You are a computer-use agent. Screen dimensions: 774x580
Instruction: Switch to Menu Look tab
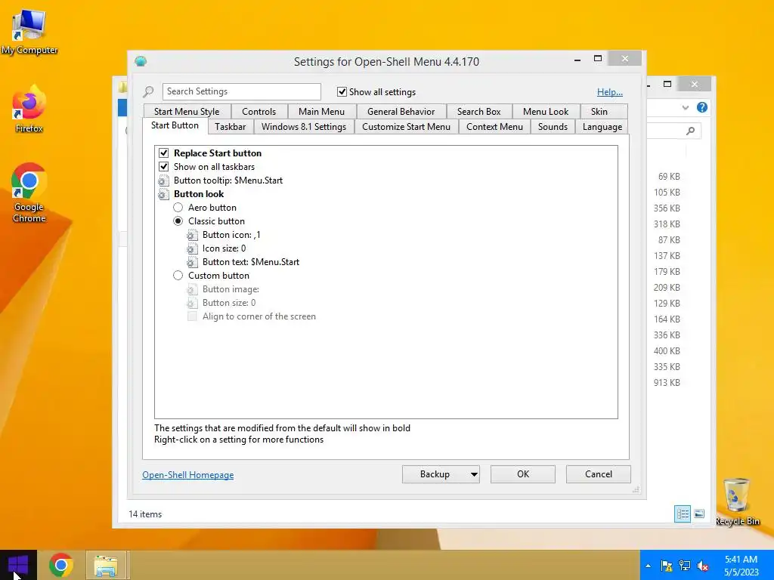(546, 112)
